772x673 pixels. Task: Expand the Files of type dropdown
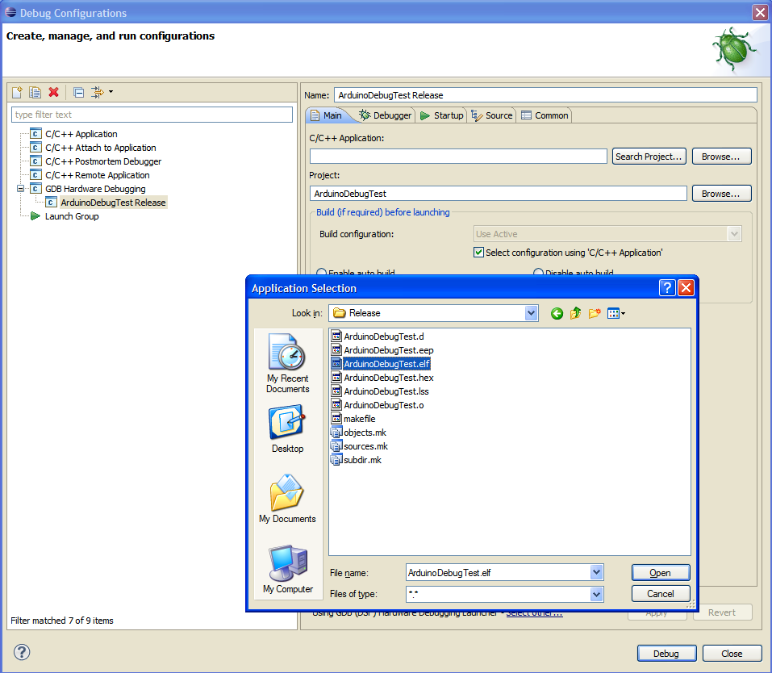pyautogui.click(x=596, y=594)
